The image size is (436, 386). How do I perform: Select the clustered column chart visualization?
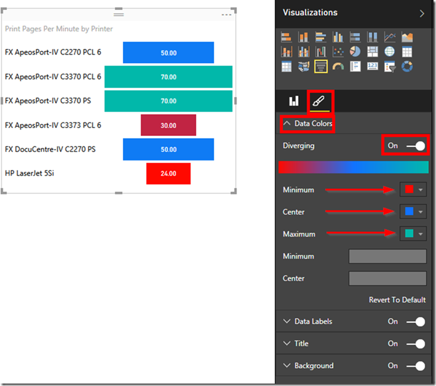(x=338, y=37)
